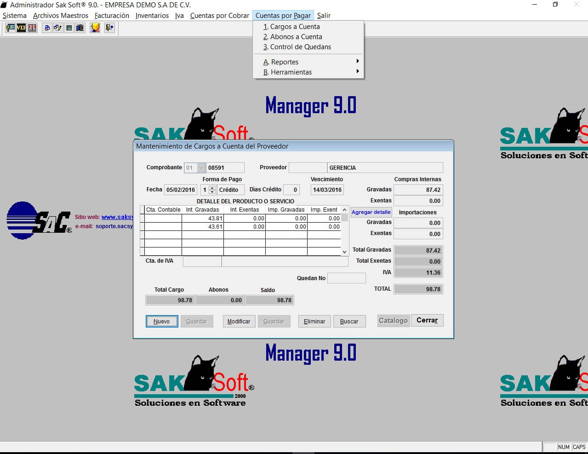
Task: Open the Iva menu
Action: (179, 16)
